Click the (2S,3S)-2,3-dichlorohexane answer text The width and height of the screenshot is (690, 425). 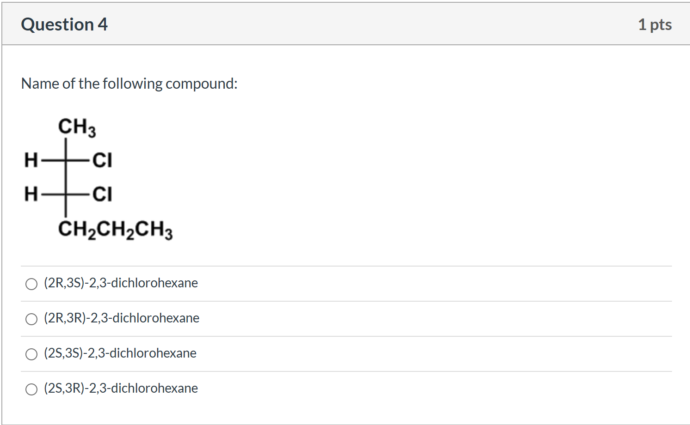pyautogui.click(x=120, y=353)
